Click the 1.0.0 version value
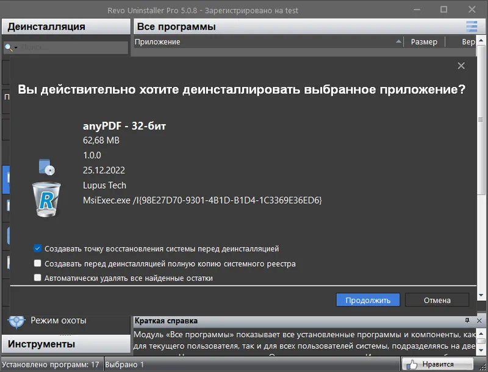488x372 pixels. point(92,155)
